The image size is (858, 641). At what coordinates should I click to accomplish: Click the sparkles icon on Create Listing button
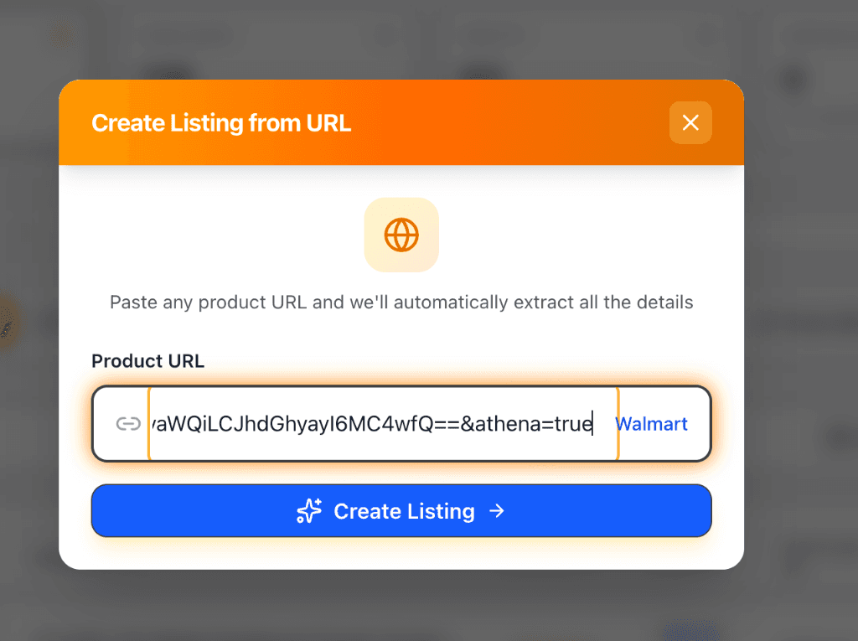tap(308, 510)
